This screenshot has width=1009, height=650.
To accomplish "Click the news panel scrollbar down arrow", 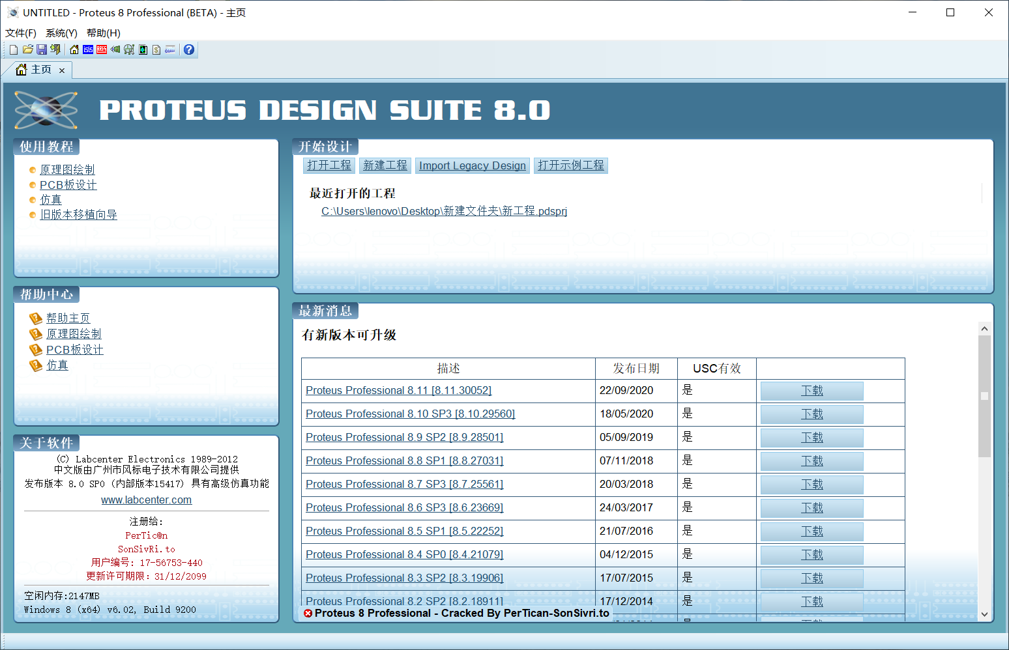I will point(984,614).
